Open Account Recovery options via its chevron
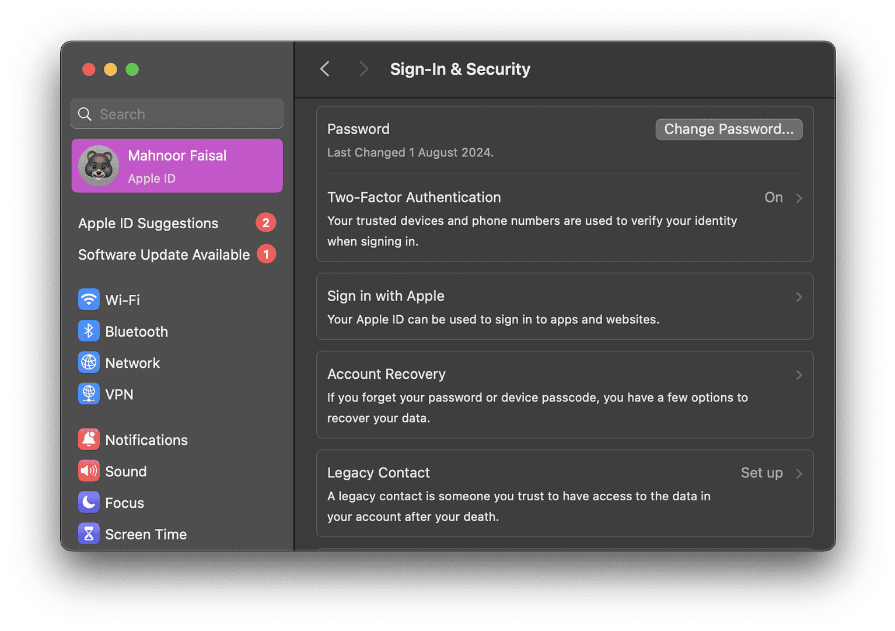 click(x=799, y=375)
